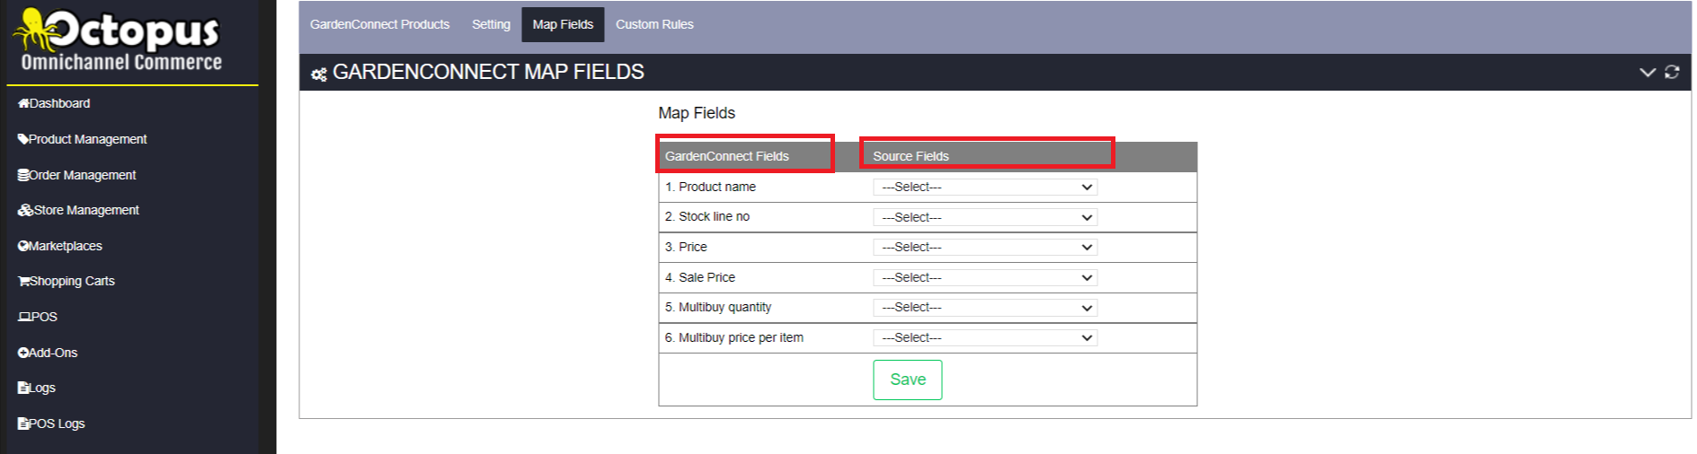Click the Logs document icon
Image resolution: width=1697 pixels, height=454 pixels.
coord(23,388)
